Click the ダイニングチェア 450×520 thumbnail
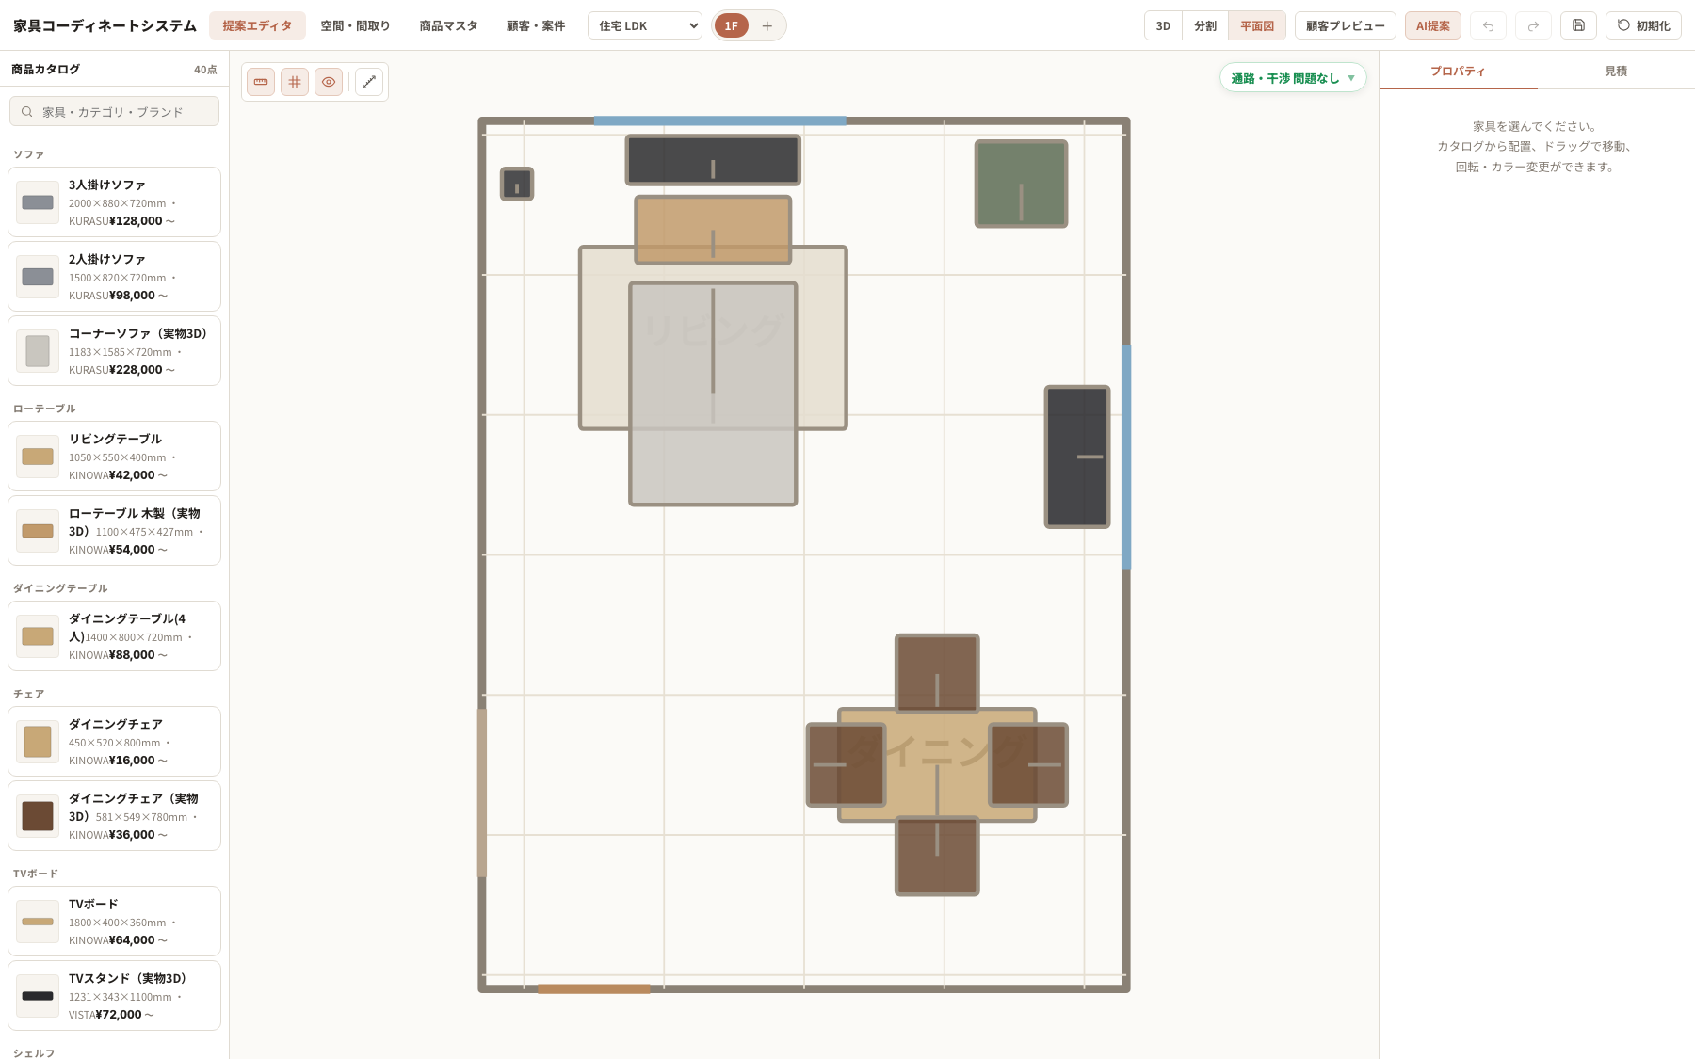 coord(38,742)
